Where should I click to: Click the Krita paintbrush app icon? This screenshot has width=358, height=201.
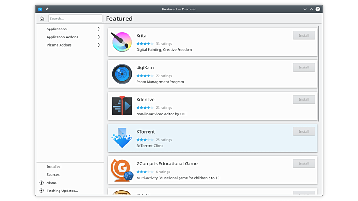point(122,42)
